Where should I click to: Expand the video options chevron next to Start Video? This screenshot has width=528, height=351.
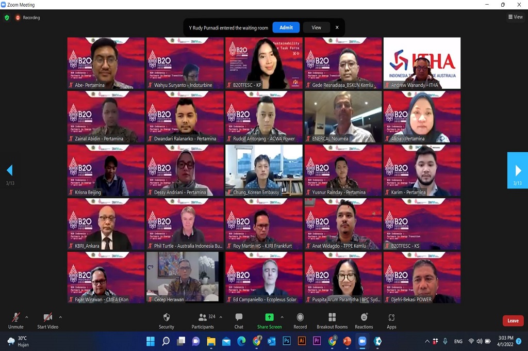60,316
